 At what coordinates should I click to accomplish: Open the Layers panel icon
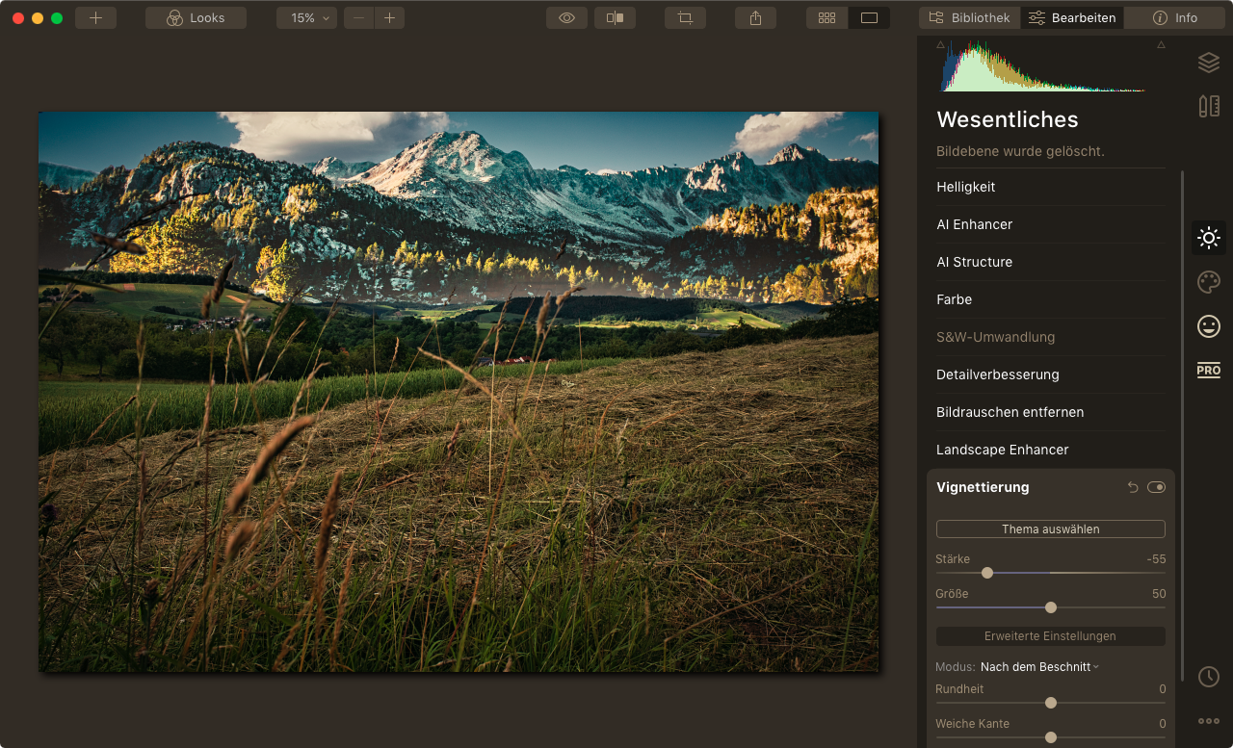pyautogui.click(x=1208, y=63)
